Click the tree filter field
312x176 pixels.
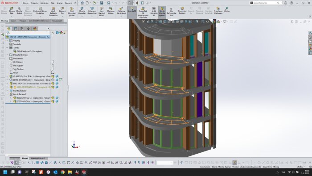(28, 33)
